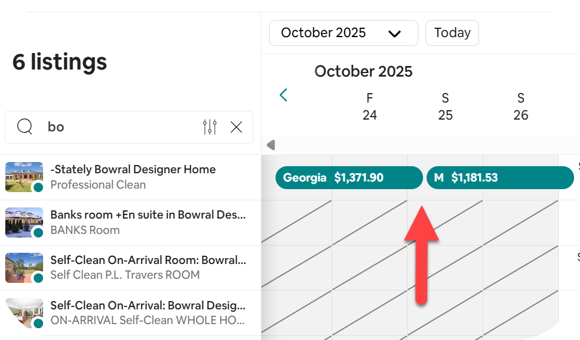Clear the search with X icon

236,127
